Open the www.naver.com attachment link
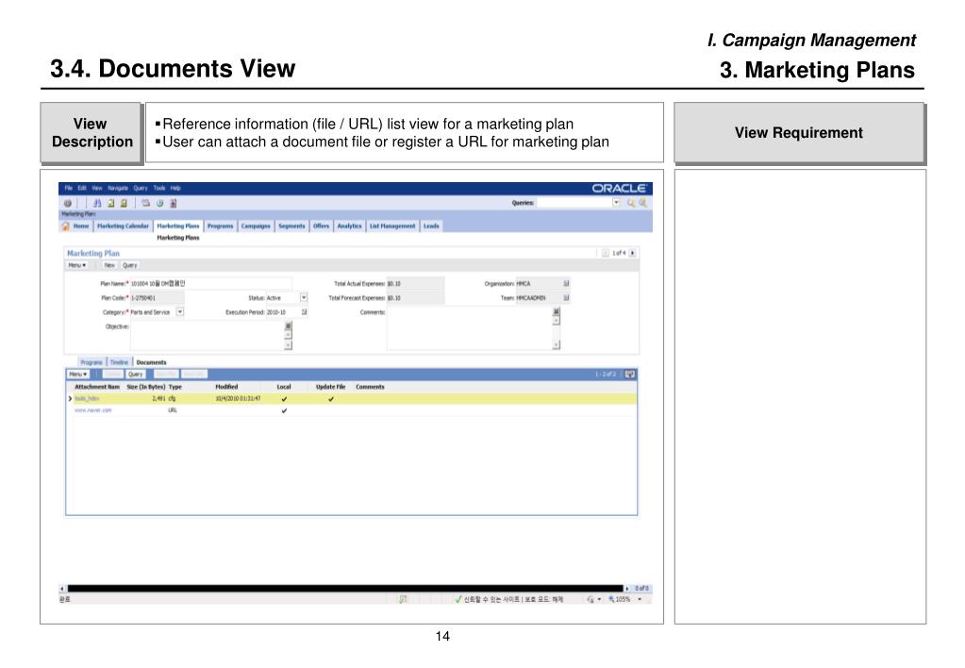Image resolution: width=965 pixels, height=668 pixels. 93,410
